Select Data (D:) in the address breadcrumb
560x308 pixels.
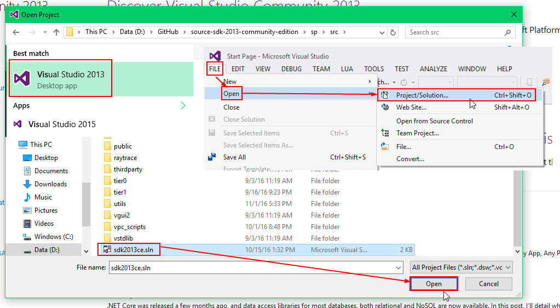[x=132, y=32]
